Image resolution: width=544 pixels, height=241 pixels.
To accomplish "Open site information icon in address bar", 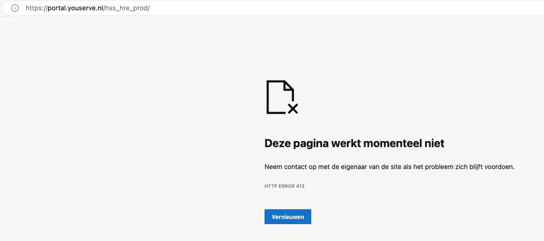I will pyautogui.click(x=15, y=8).
